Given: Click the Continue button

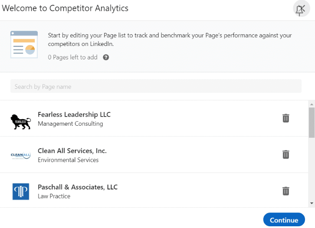Looking at the screenshot, I should point(284,220).
